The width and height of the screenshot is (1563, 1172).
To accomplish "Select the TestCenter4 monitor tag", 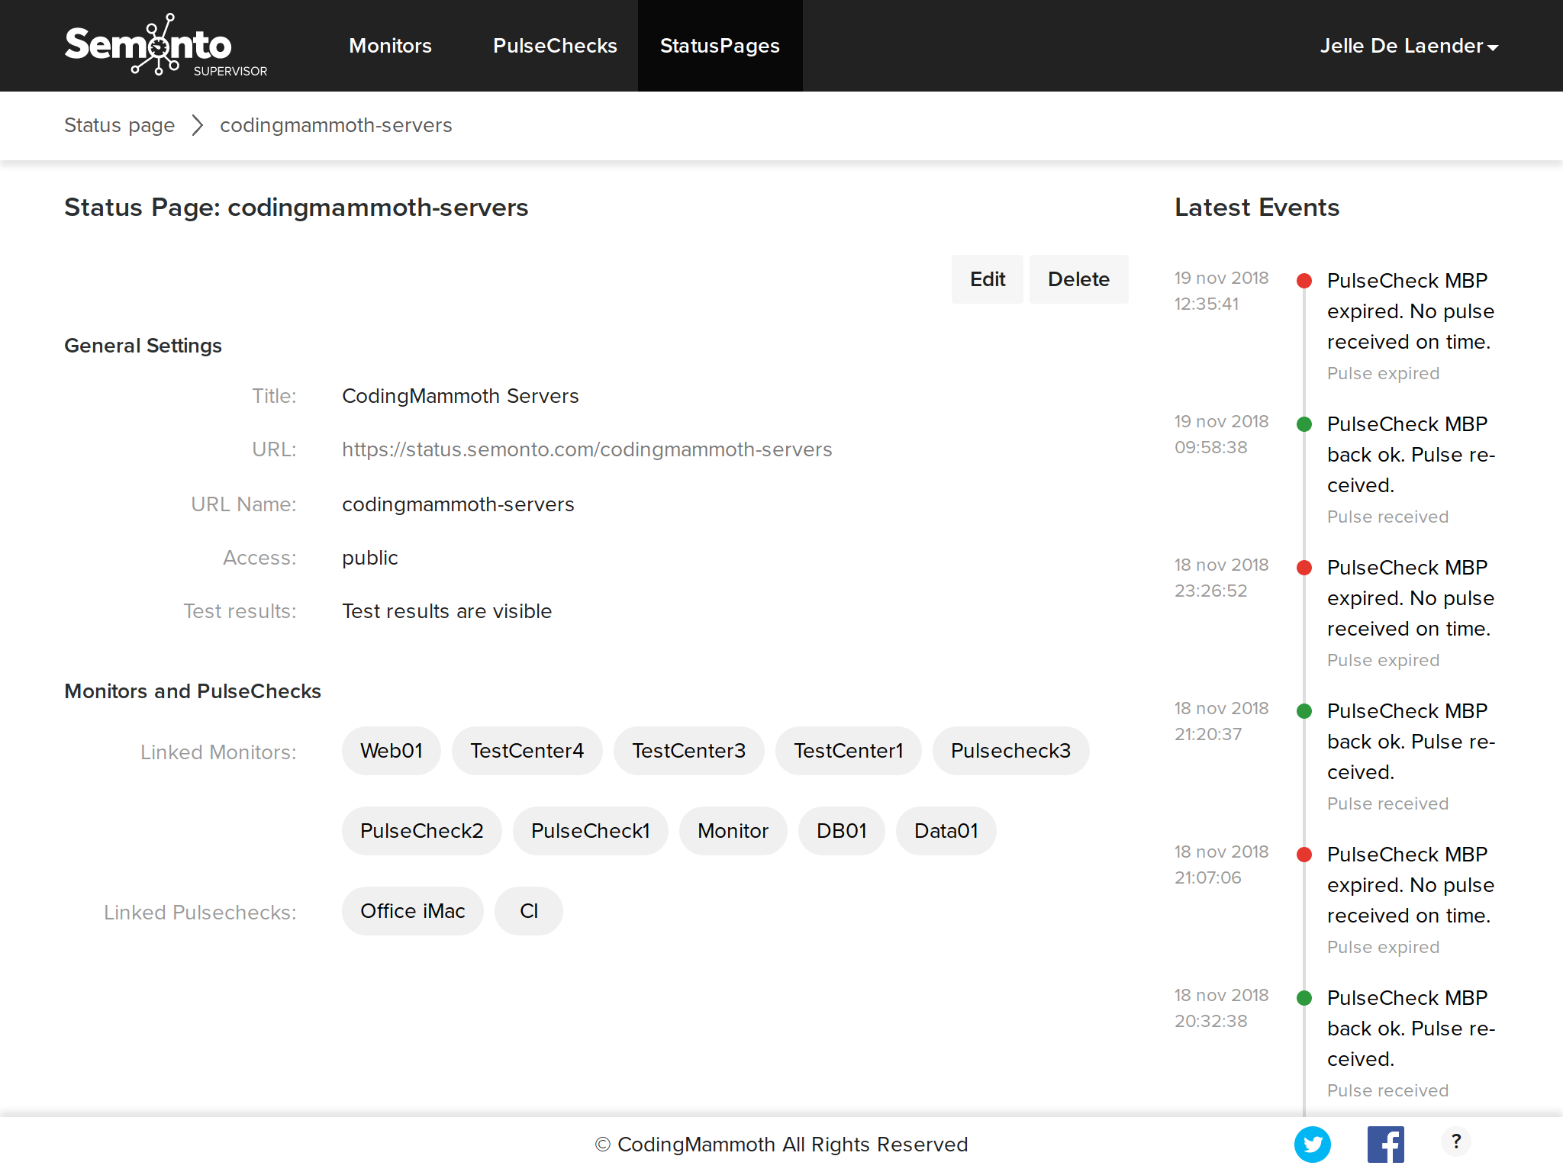I will [x=527, y=751].
